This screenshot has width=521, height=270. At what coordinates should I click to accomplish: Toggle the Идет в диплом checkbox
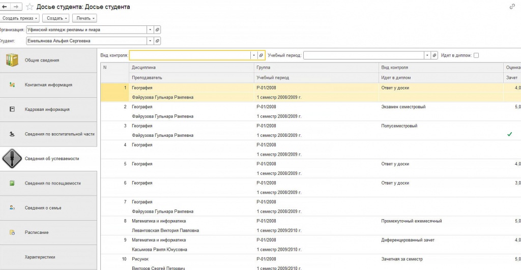[476, 55]
